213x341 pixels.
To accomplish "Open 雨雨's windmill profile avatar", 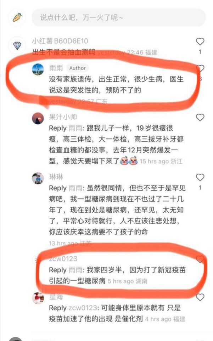I will pos(38,69).
